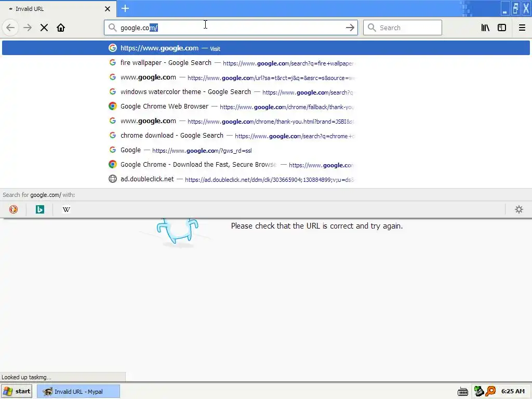The image size is (532, 399).
Task: Click Chrome logo beside Download the Fast row
Action: point(113,164)
